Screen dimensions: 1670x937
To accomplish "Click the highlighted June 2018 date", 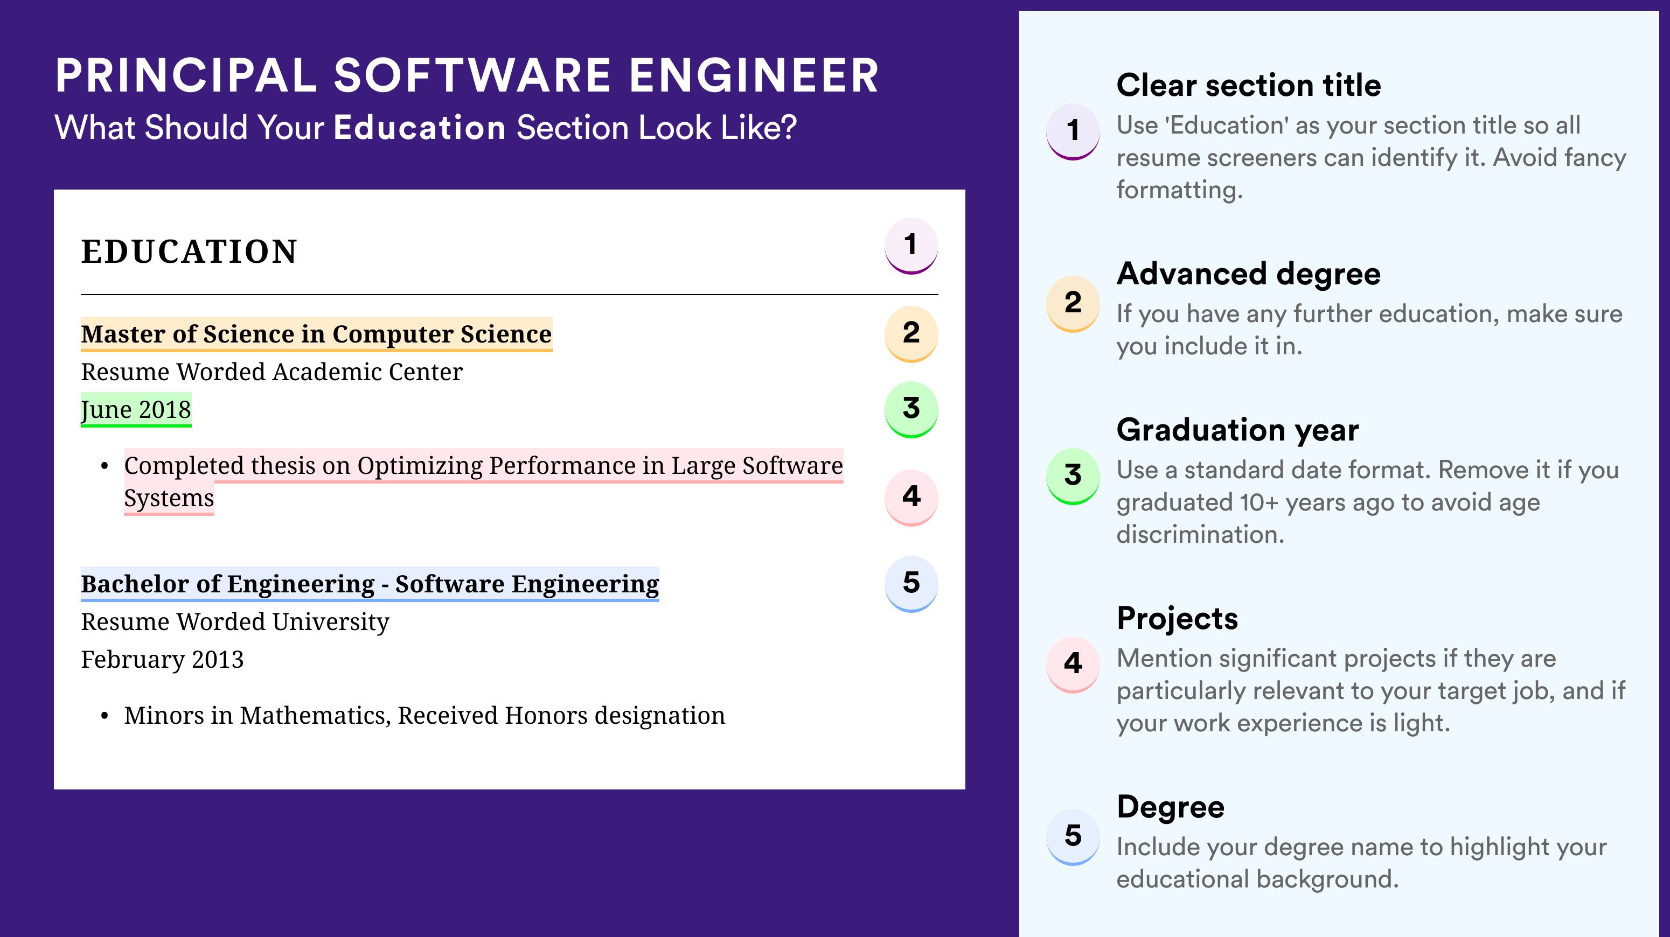I will click(x=136, y=409).
